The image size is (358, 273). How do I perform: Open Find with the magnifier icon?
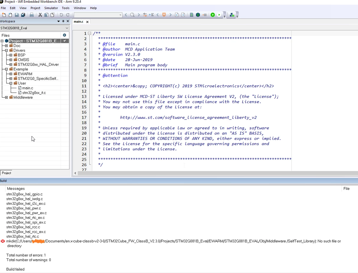(x=132, y=15)
